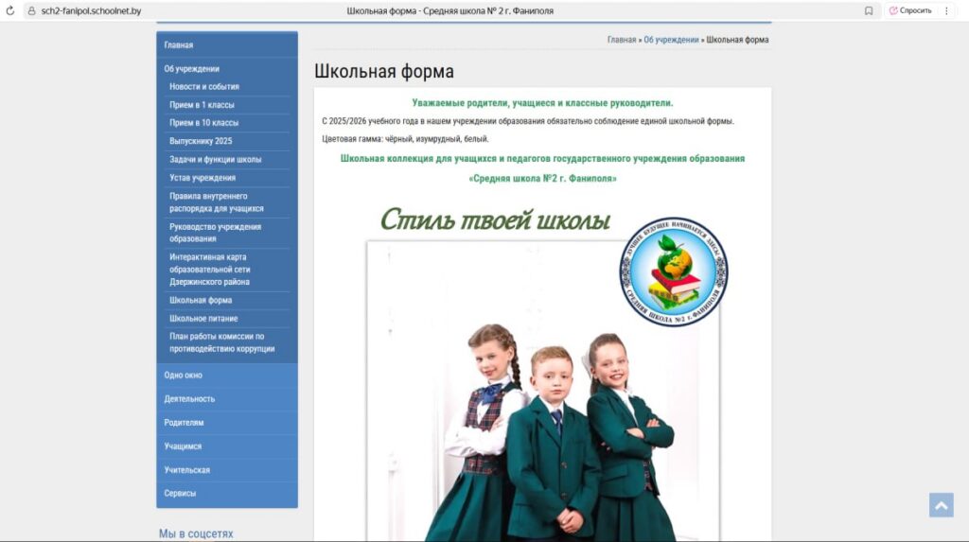Click the Стиль твоей школы banner title
The width and height of the screenshot is (969, 542).
tap(495, 219)
